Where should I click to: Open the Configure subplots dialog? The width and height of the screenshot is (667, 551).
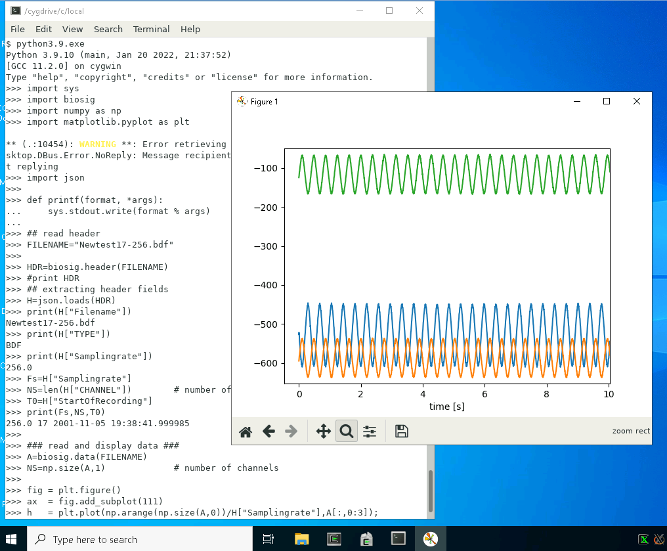click(x=370, y=431)
